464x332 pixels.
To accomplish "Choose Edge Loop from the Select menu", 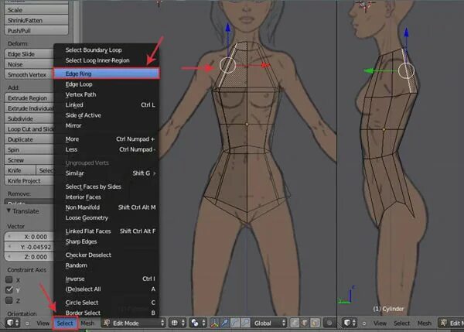I will pyautogui.click(x=106, y=84).
